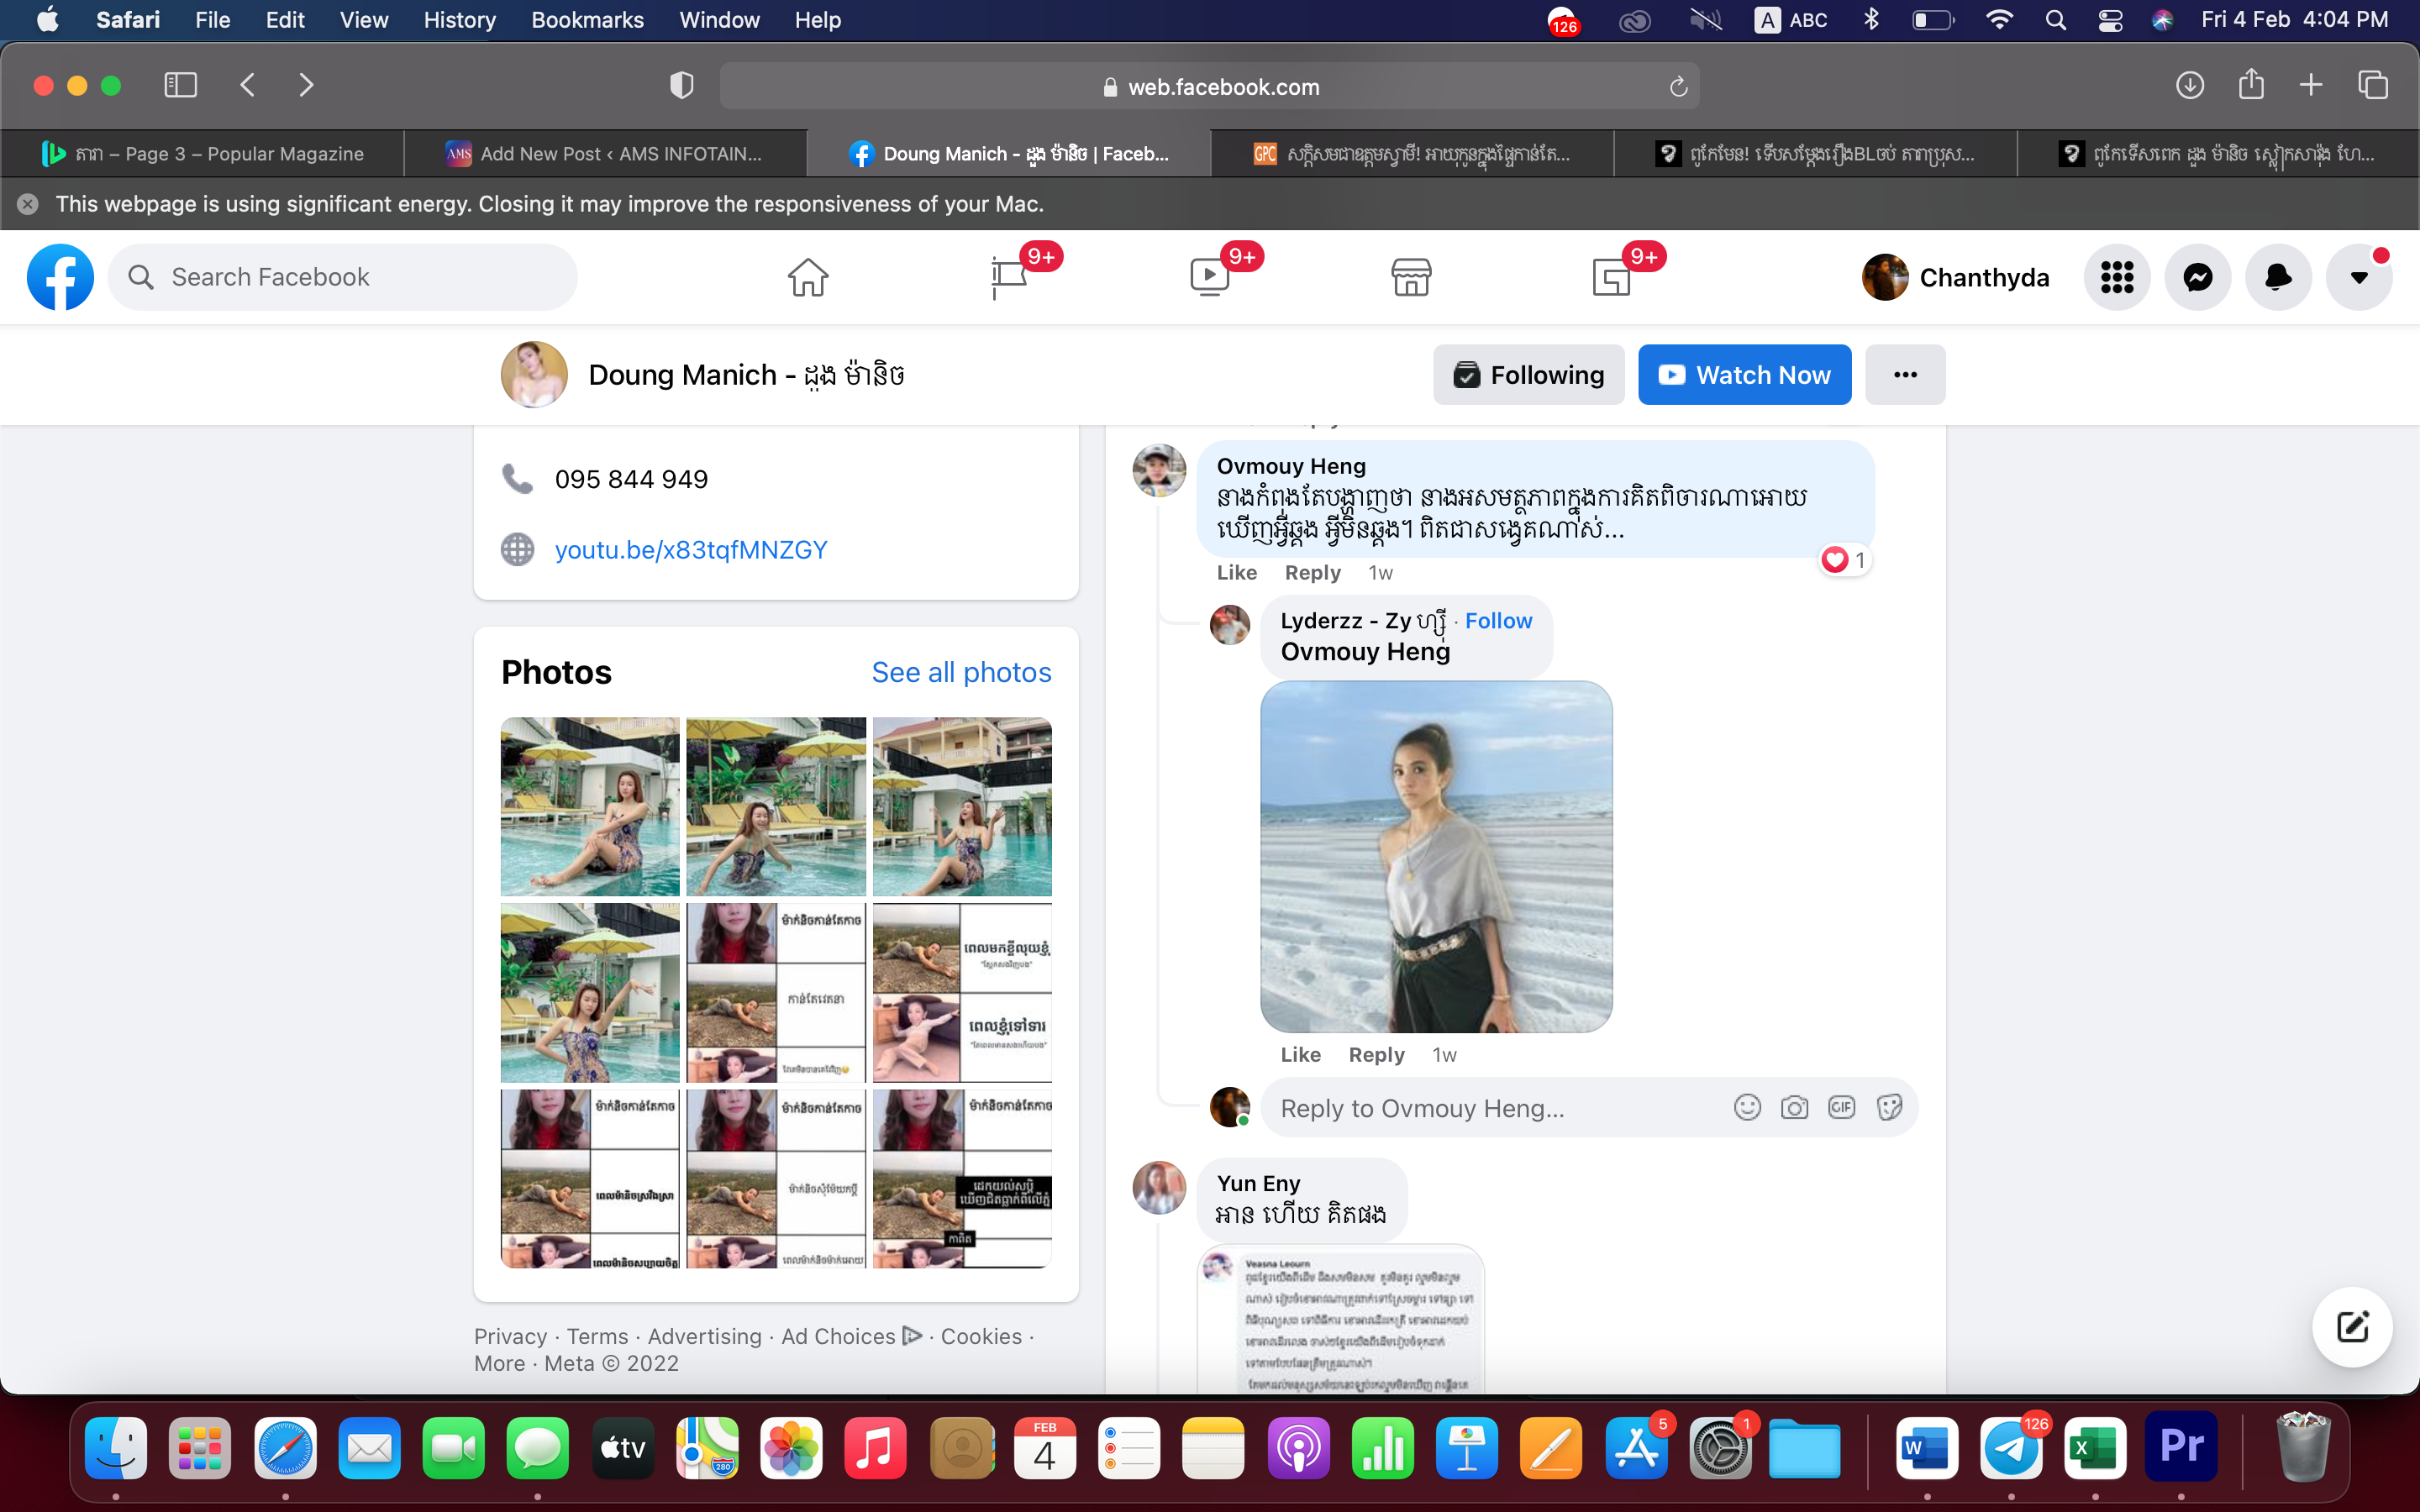This screenshot has width=2420, height=1512.
Task: Open Facebook Home feed icon
Action: [x=807, y=277]
